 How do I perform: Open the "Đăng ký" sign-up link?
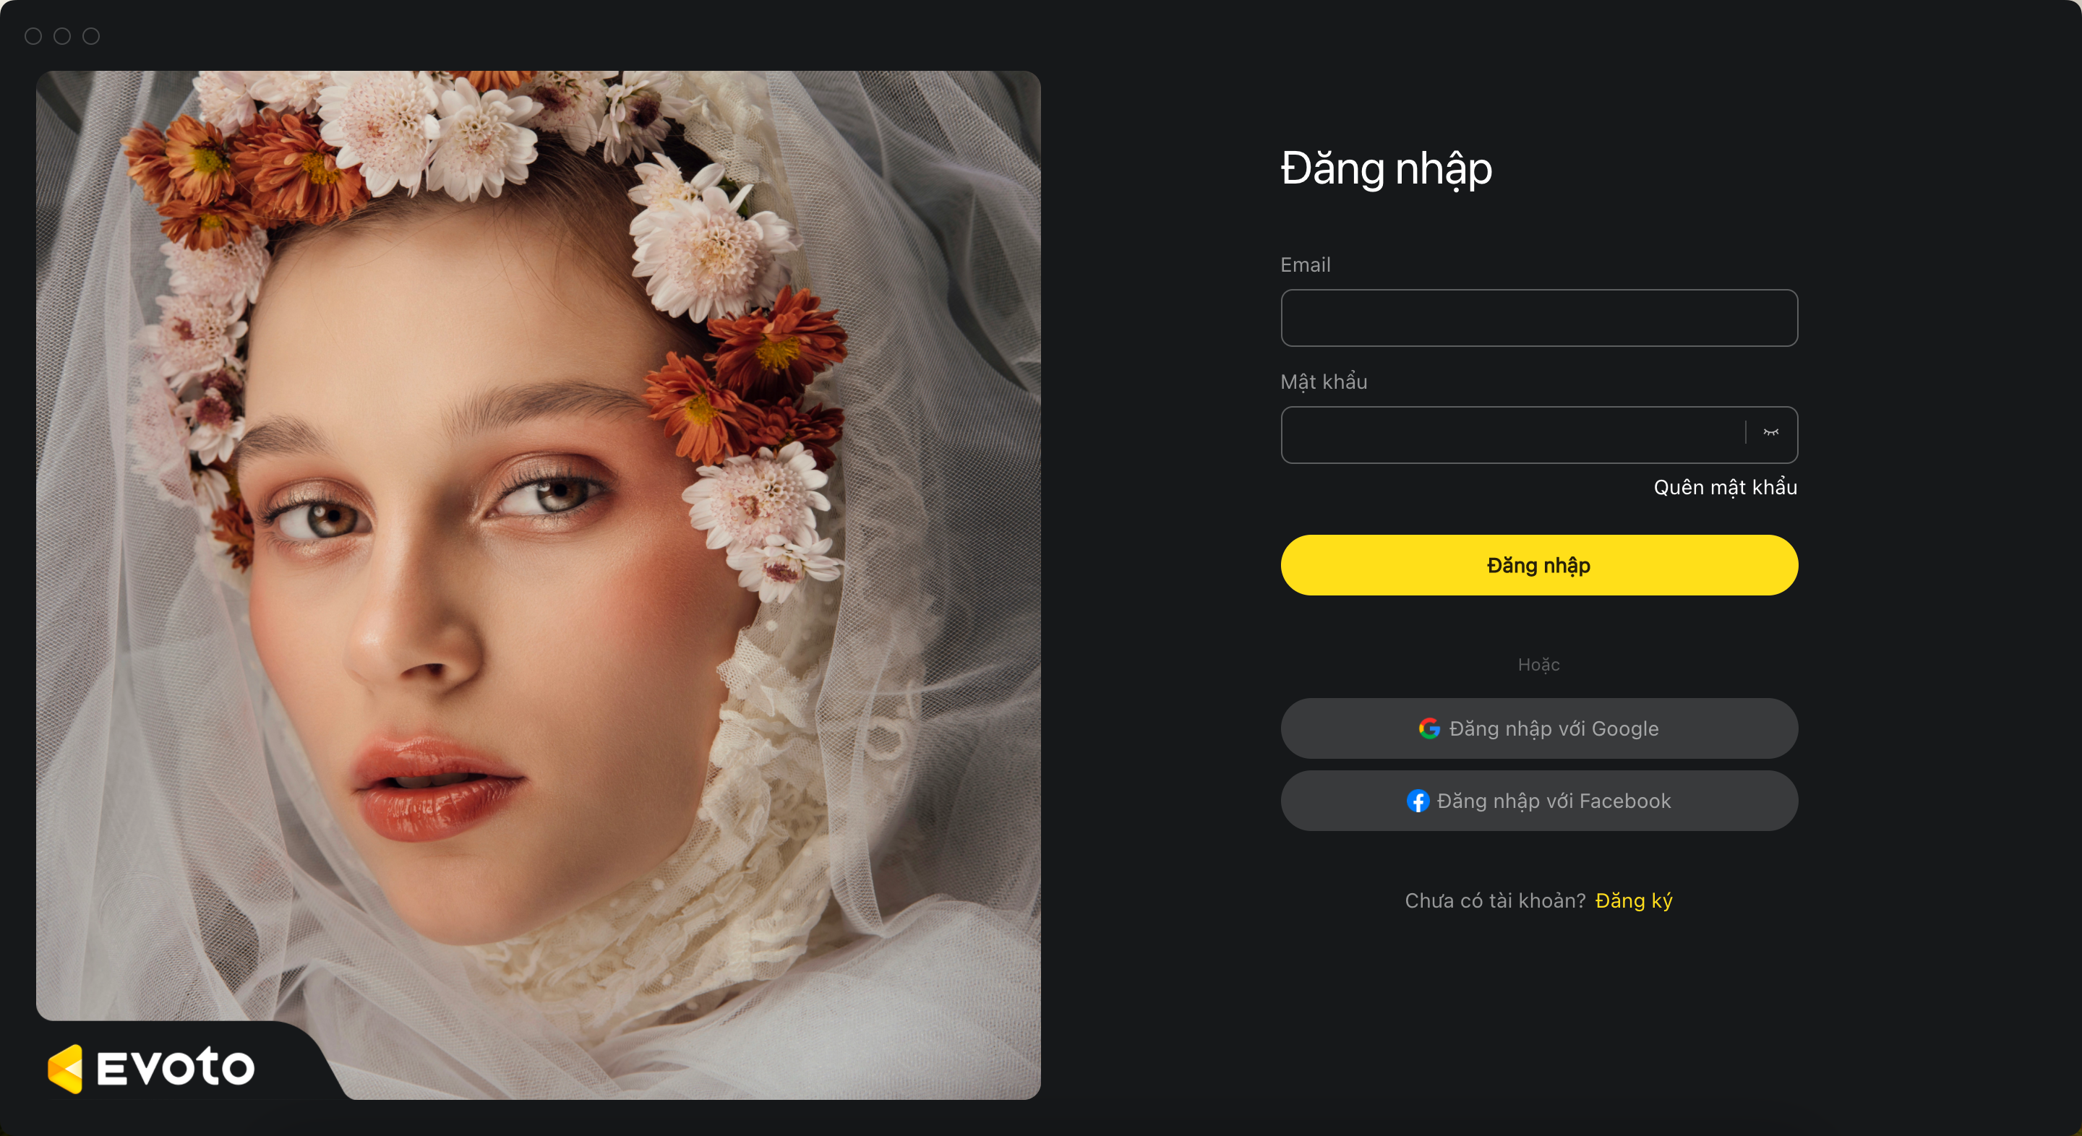(x=1634, y=900)
